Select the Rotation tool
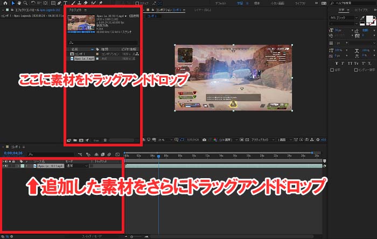Image resolution: width=377 pixels, height=239 pixels. (33, 3)
